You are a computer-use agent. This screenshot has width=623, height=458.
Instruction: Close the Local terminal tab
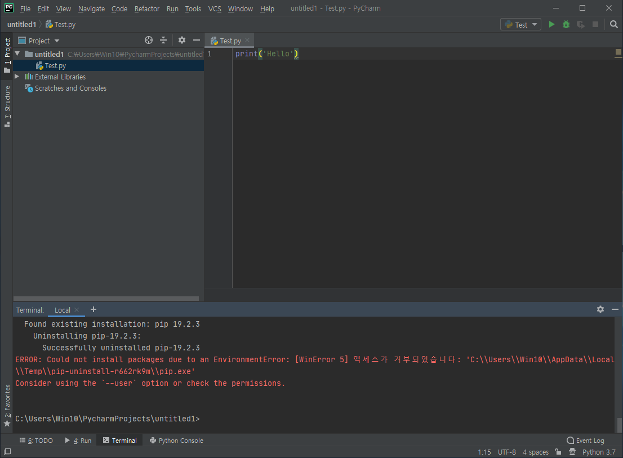tap(77, 310)
